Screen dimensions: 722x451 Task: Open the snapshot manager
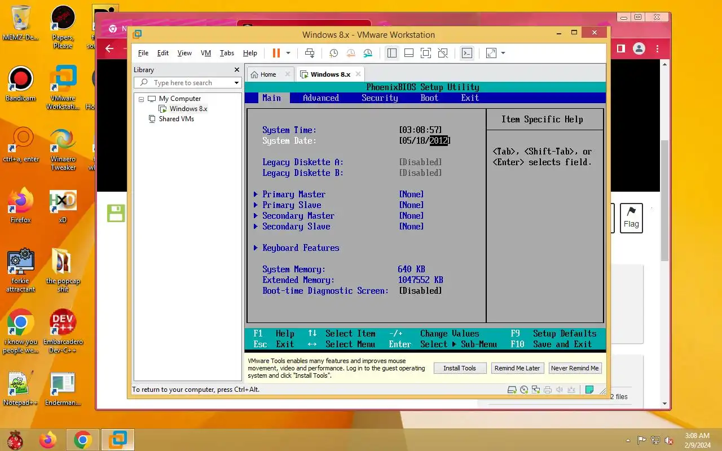[368, 53]
